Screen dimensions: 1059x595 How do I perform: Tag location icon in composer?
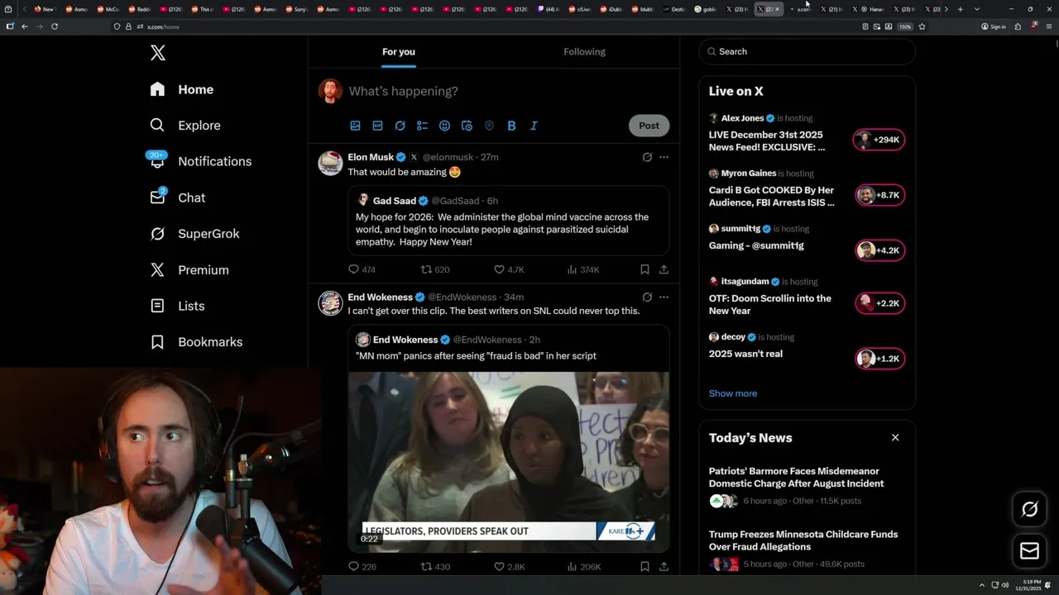coord(489,126)
